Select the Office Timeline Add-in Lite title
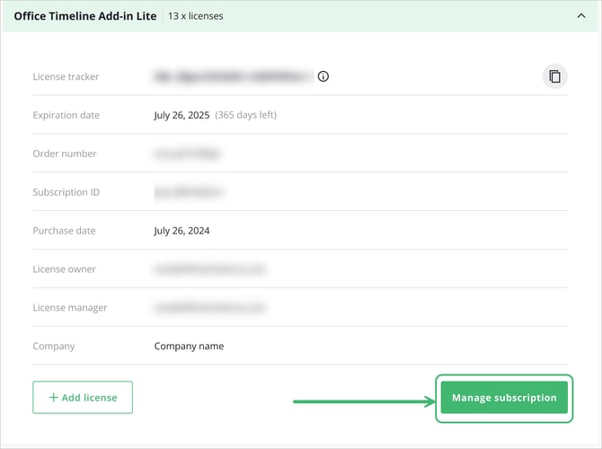This screenshot has width=602, height=449. (84, 16)
